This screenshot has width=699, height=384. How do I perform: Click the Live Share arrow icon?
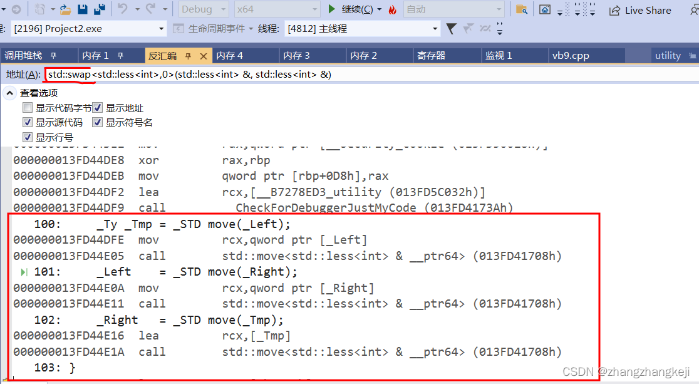pos(614,10)
